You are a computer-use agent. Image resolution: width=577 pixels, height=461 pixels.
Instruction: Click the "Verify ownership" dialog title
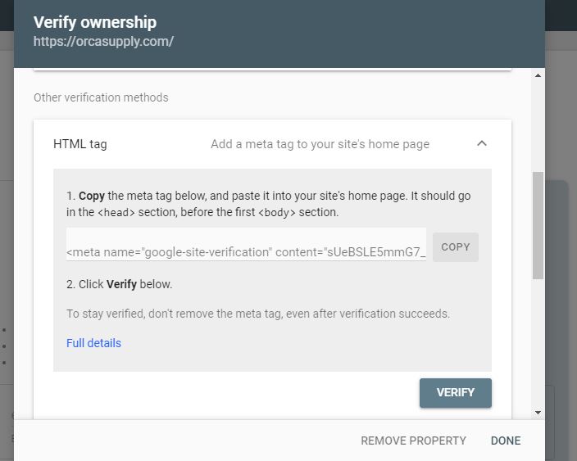[x=95, y=22]
